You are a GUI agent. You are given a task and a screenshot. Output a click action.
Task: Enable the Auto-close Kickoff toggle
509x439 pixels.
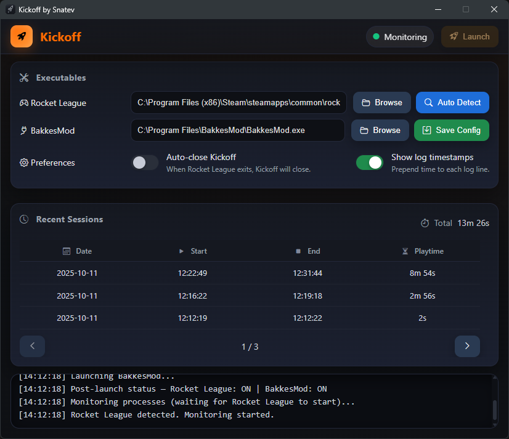click(145, 163)
